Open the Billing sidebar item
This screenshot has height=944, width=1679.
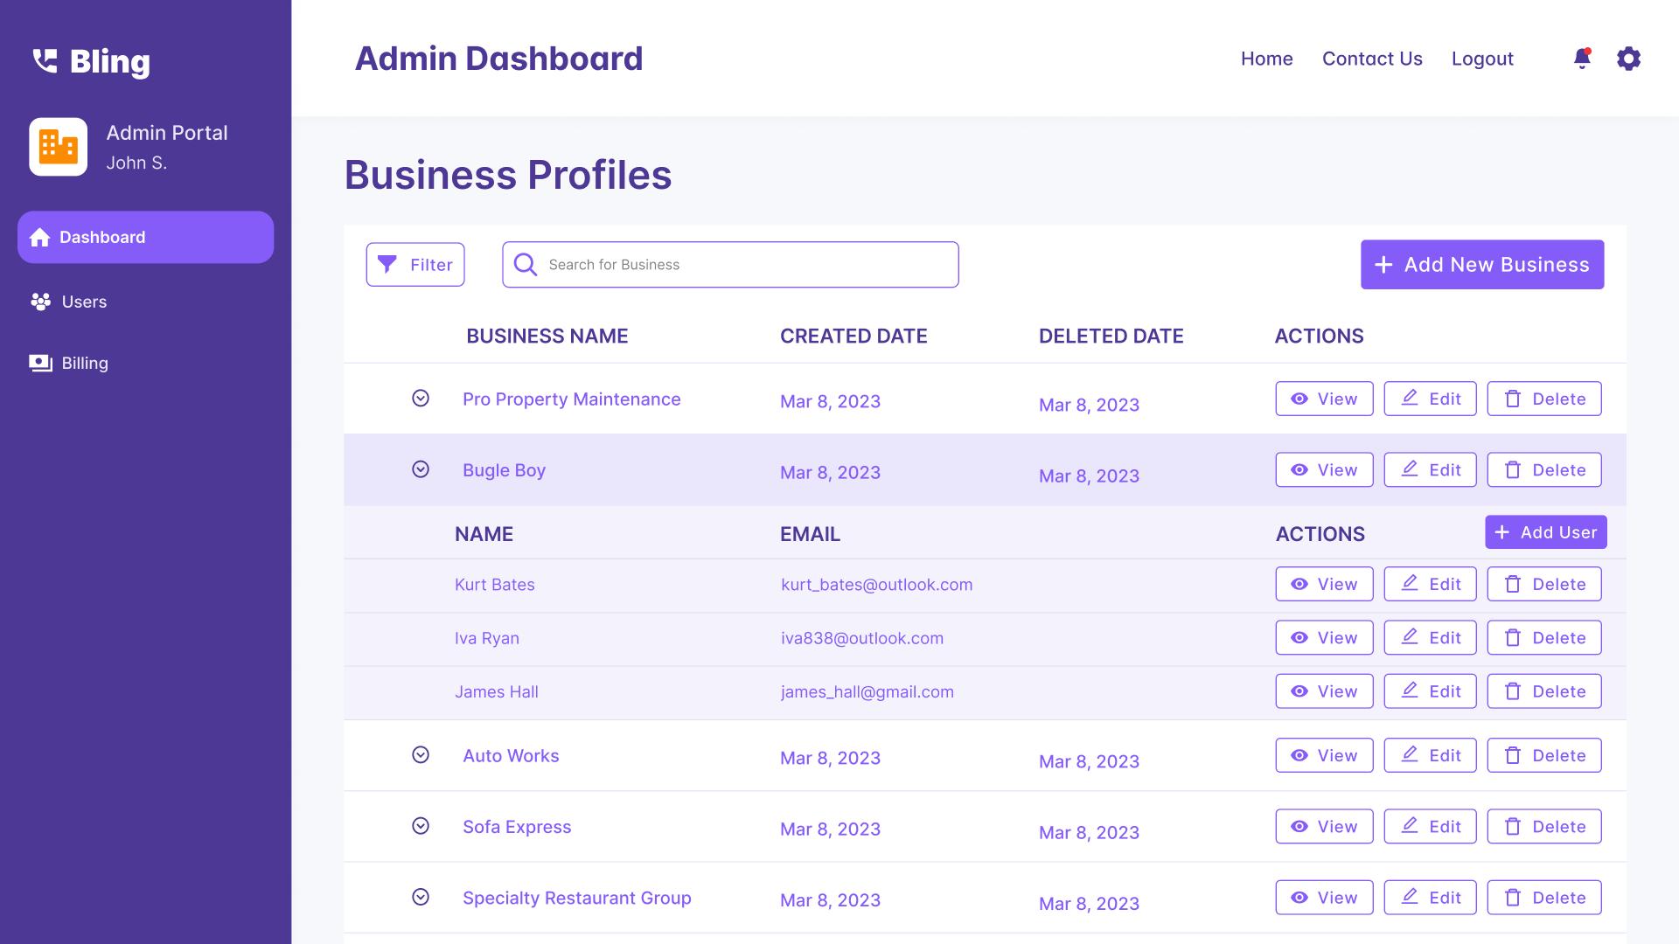tap(84, 363)
